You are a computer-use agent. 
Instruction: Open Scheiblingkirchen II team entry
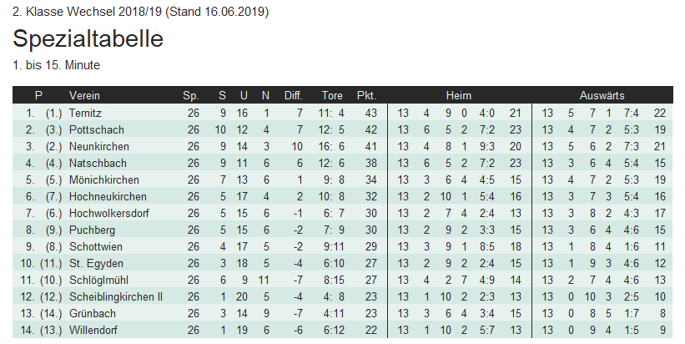tap(115, 296)
